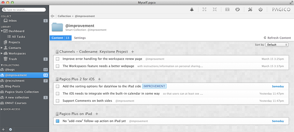Select @bugs collection in sidebar
Image resolution: width=294 pixels, height=132 pixels.
(24, 70)
